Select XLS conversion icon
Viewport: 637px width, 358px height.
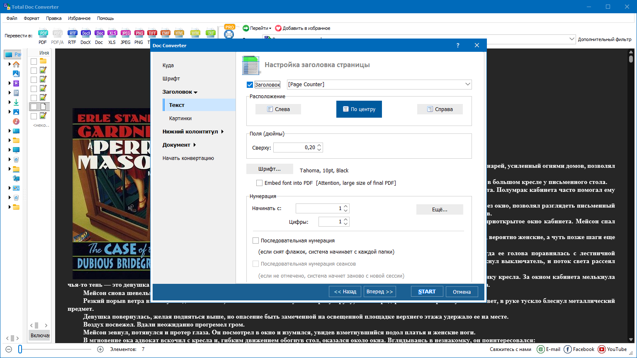click(112, 34)
